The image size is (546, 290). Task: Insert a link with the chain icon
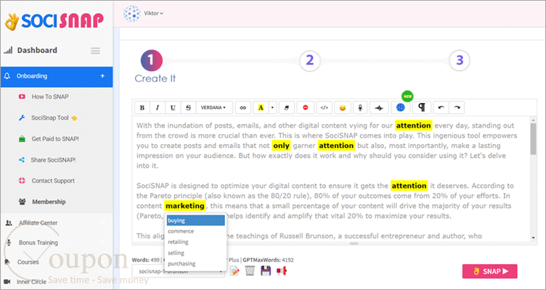[243, 108]
